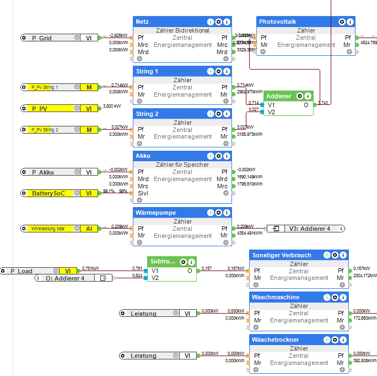Screen dimensions: 377x376
Task: Expand Sonstiger Verbrauch outputs with right plus
Action: pyautogui.click(x=342, y=285)
